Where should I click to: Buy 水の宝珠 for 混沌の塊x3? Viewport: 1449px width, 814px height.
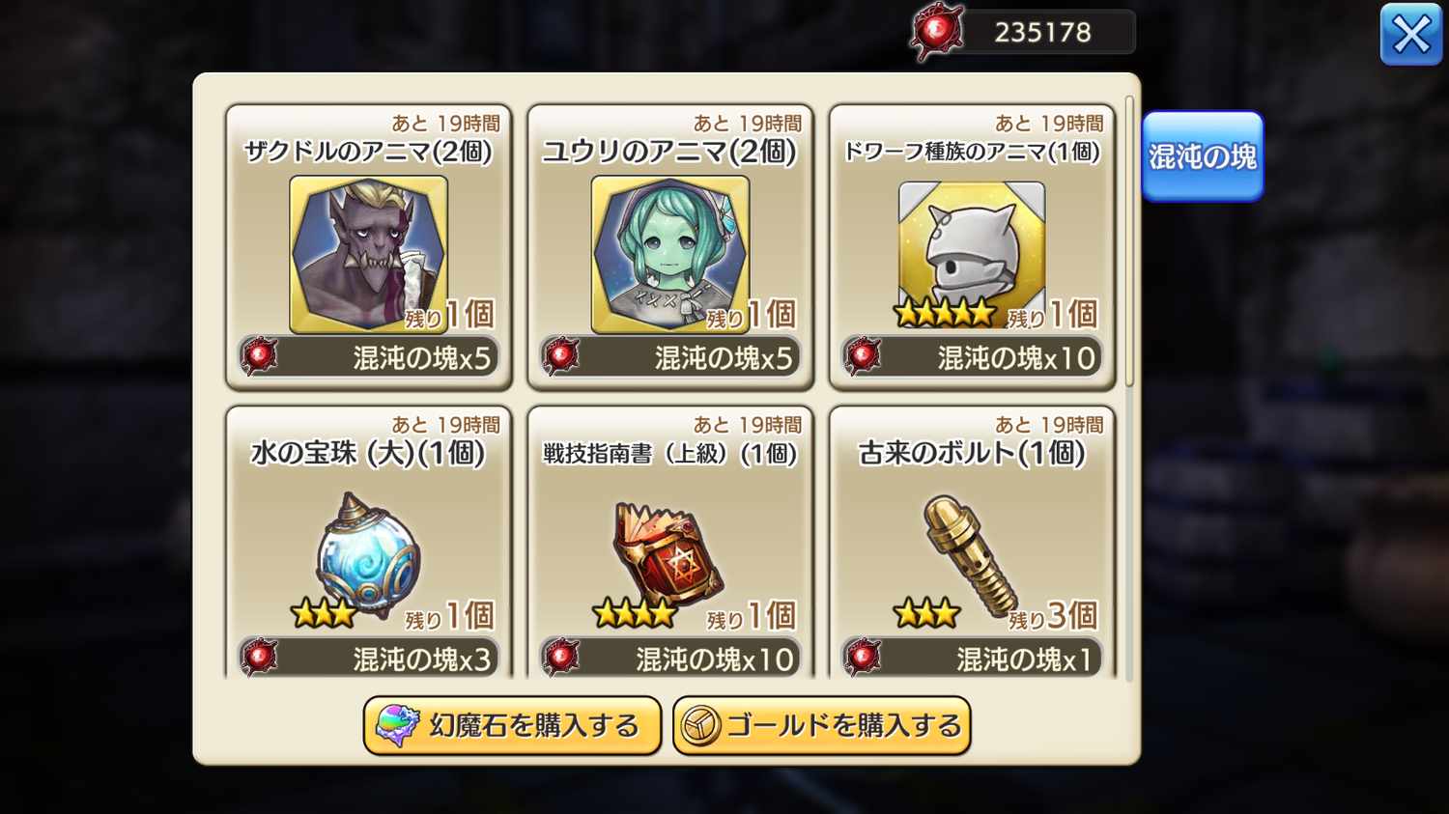[x=369, y=658]
